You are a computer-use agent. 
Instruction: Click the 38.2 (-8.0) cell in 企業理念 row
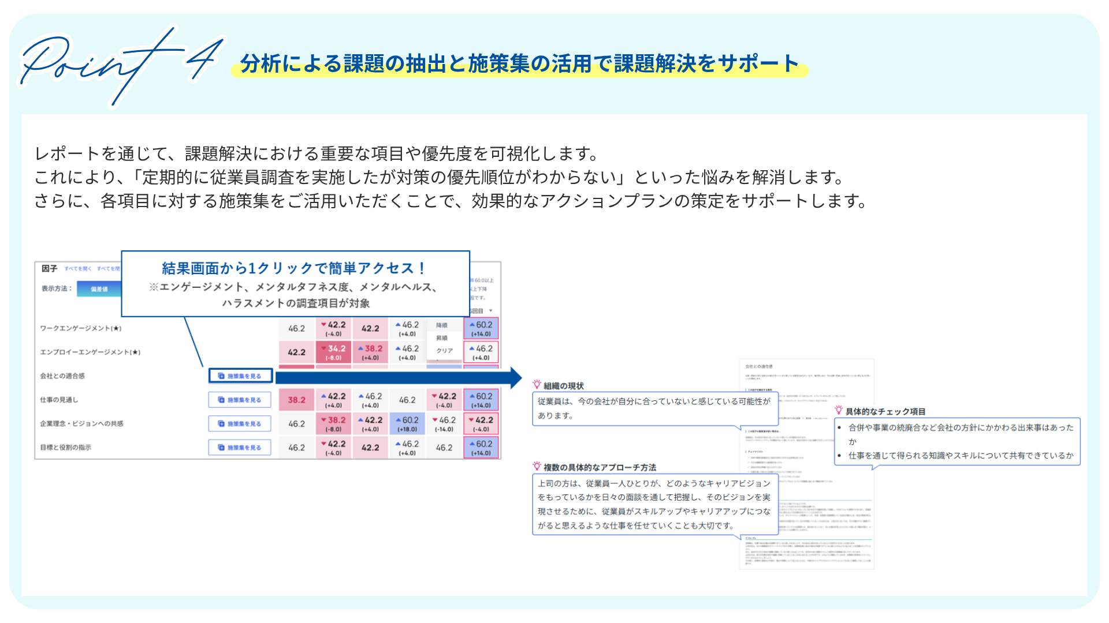tap(333, 424)
